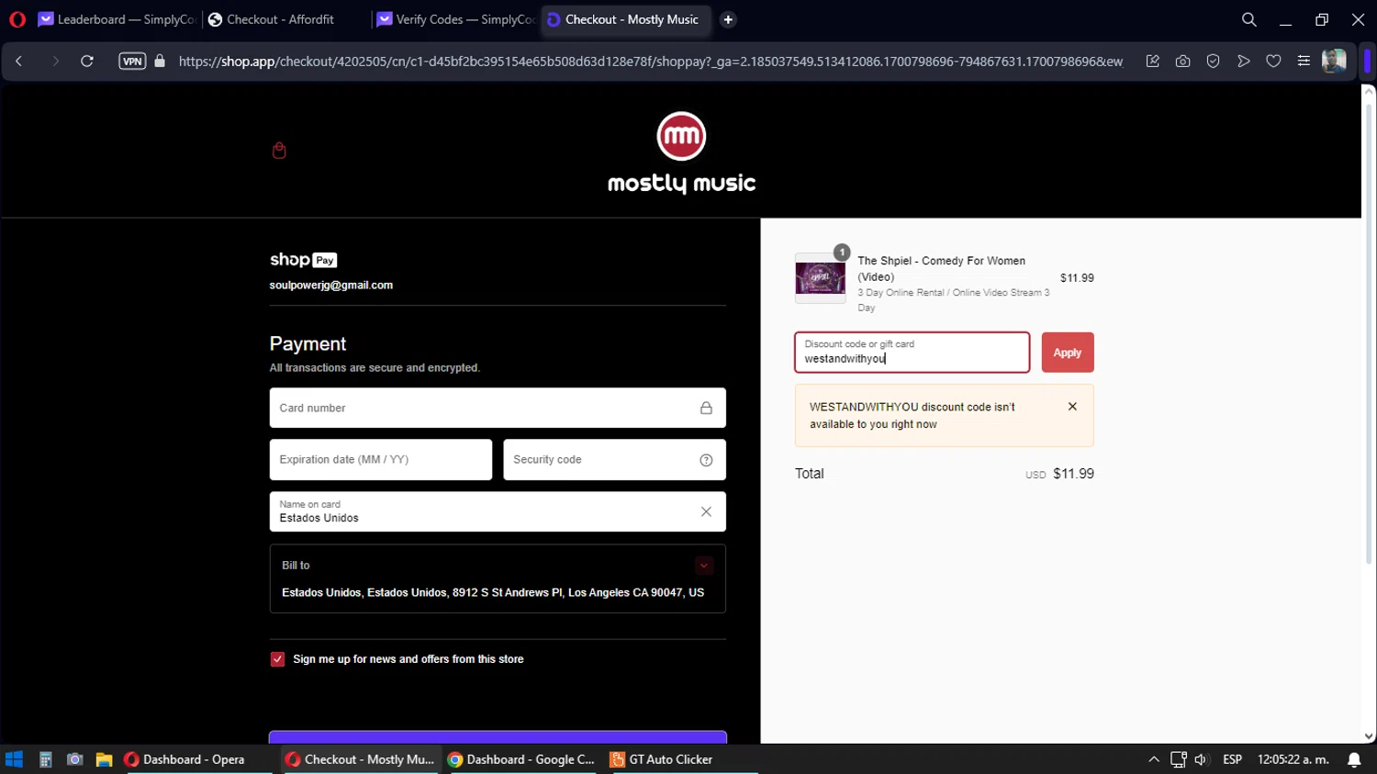Screen dimensions: 1377x774
Task: Focus the Expiration date field
Action: tap(381, 460)
